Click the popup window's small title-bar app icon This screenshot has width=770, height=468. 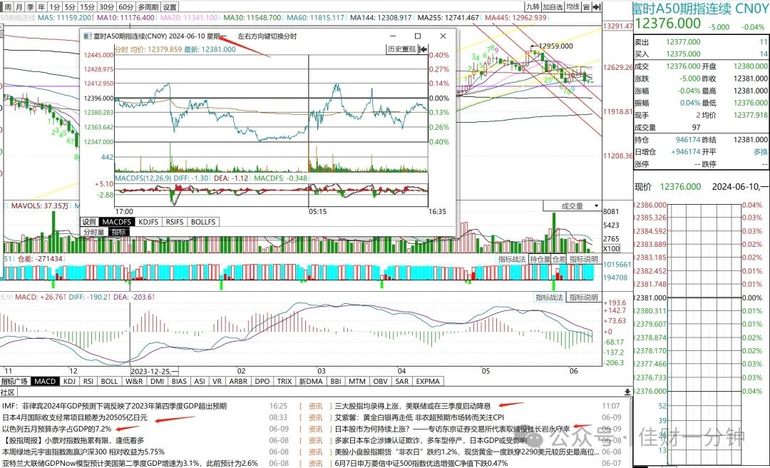[87, 36]
